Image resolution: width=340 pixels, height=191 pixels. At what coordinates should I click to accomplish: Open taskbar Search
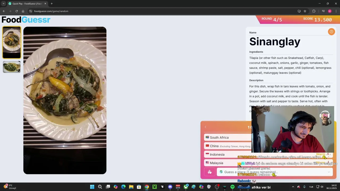tap(100, 187)
